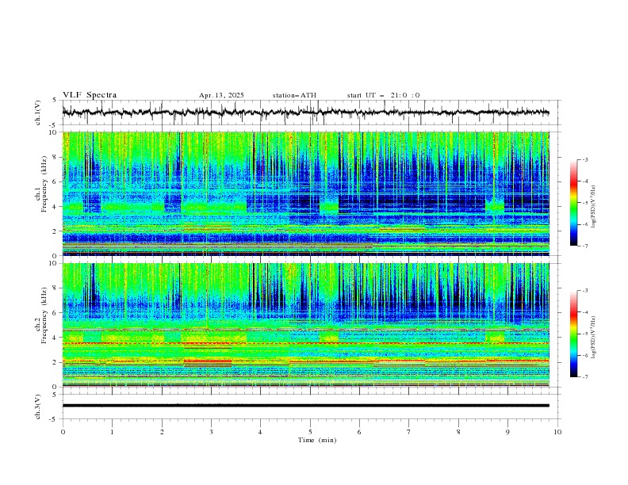Click the "-3" tick on ch.2 colorbar

(584, 291)
